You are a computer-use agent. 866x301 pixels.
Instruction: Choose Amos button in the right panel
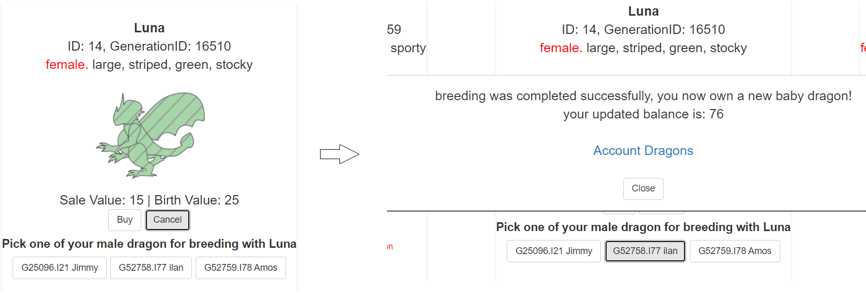pyautogui.click(x=735, y=251)
